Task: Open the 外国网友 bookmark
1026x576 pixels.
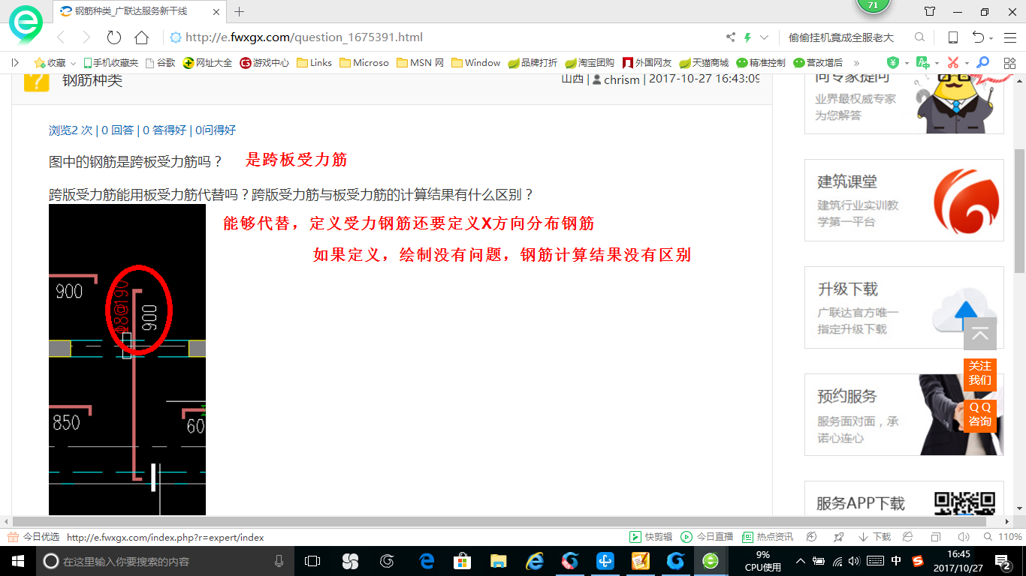Action: tap(647, 63)
